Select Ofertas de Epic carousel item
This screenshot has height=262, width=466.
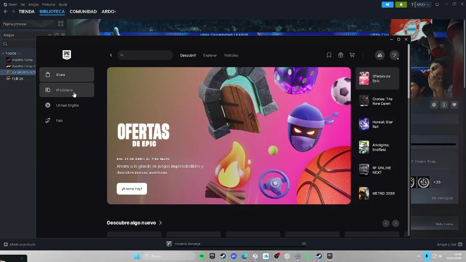point(378,78)
